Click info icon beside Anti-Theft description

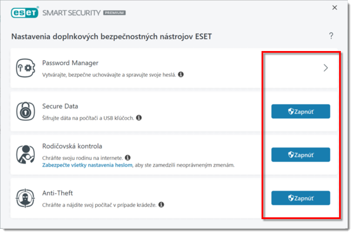coord(161,204)
